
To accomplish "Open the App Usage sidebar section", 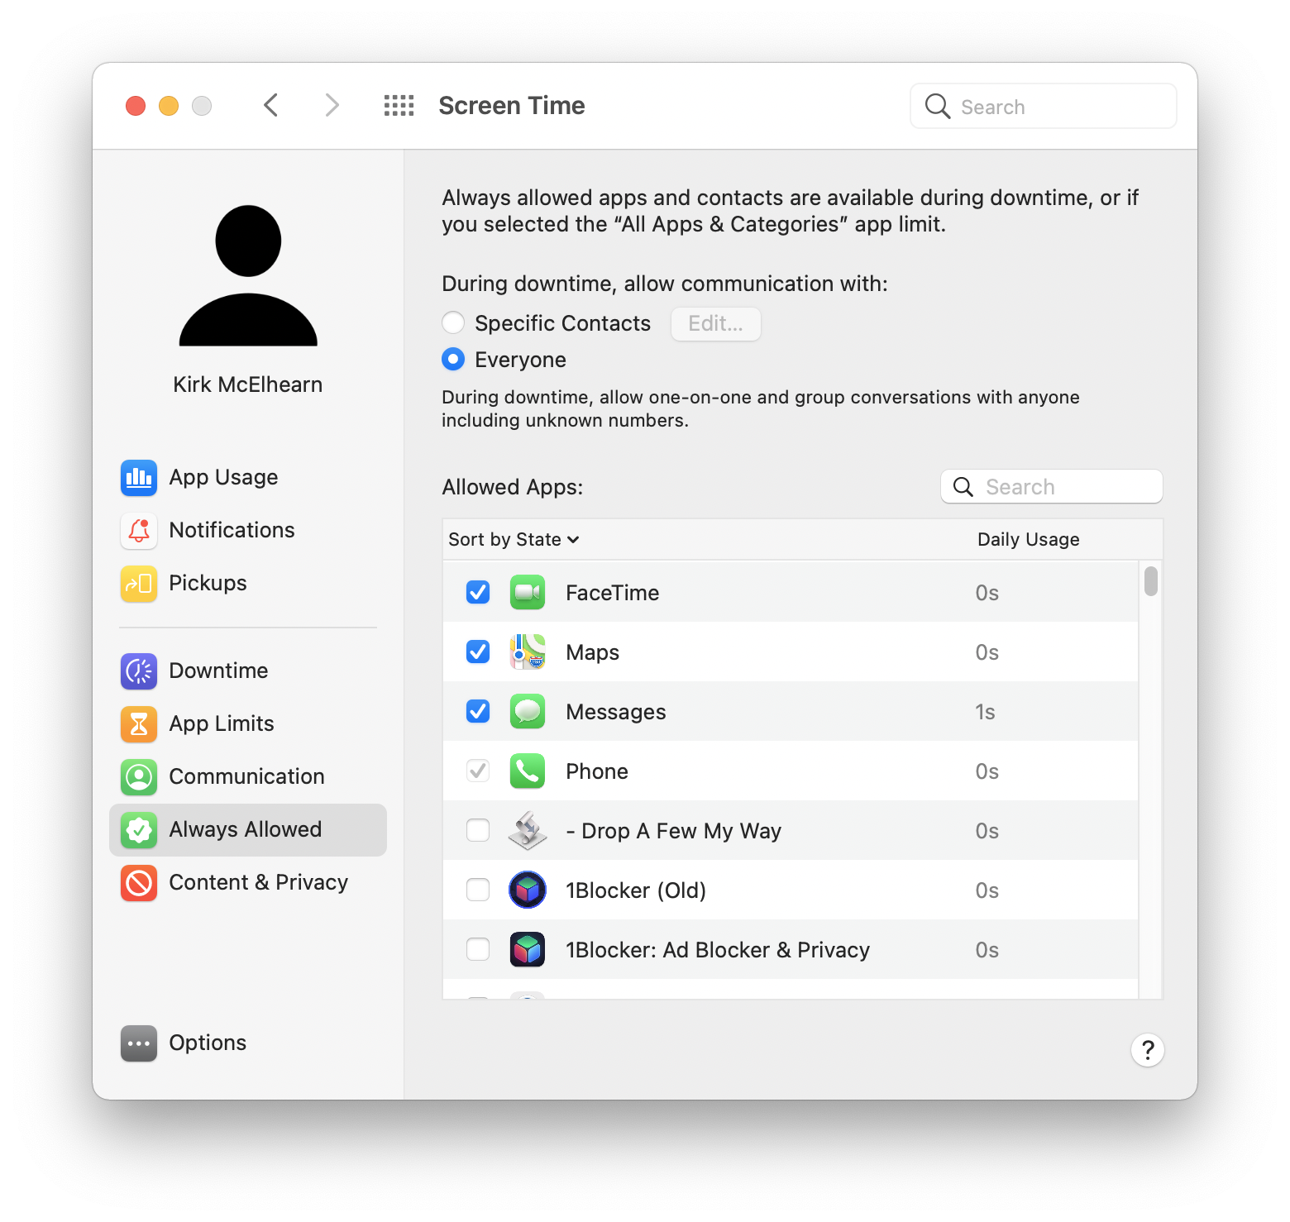I will pyautogui.click(x=248, y=478).
